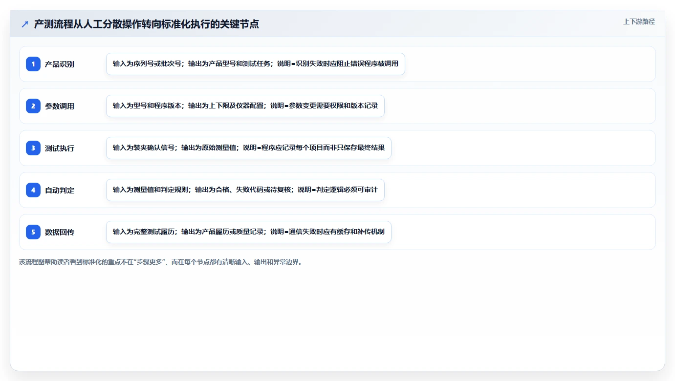The height and width of the screenshot is (381, 675).
Task: Click the step 4 number badge
Action: [33, 190]
